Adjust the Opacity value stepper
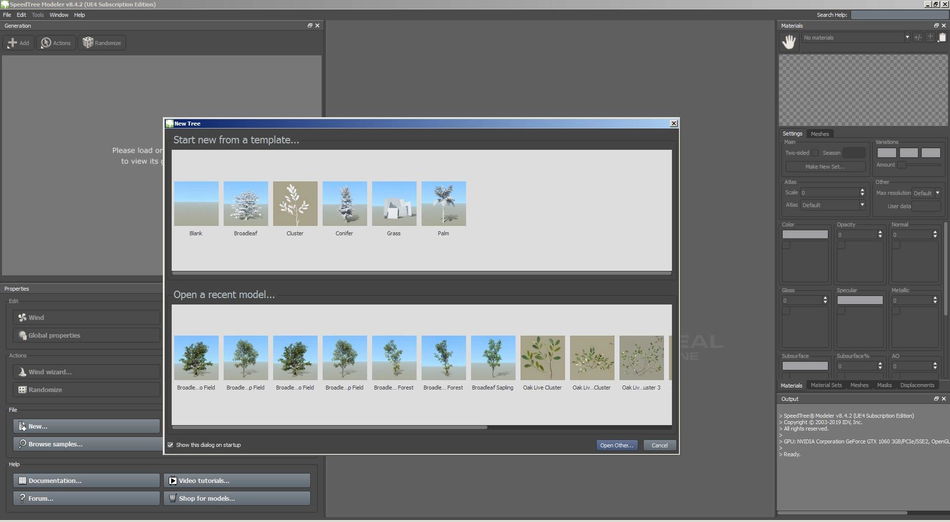The width and height of the screenshot is (950, 522). (x=880, y=234)
